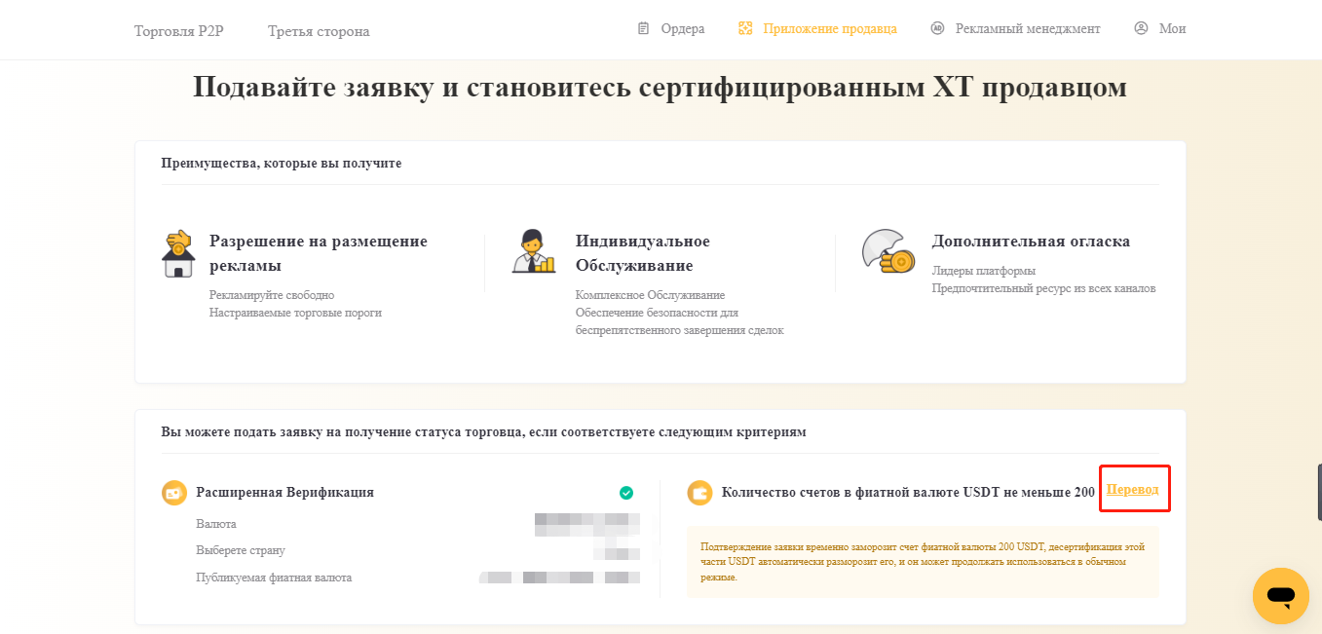Image resolution: width=1322 pixels, height=634 pixels.
Task: Click the blurred Публикуемая фиатная валюта value
Action: [560, 578]
